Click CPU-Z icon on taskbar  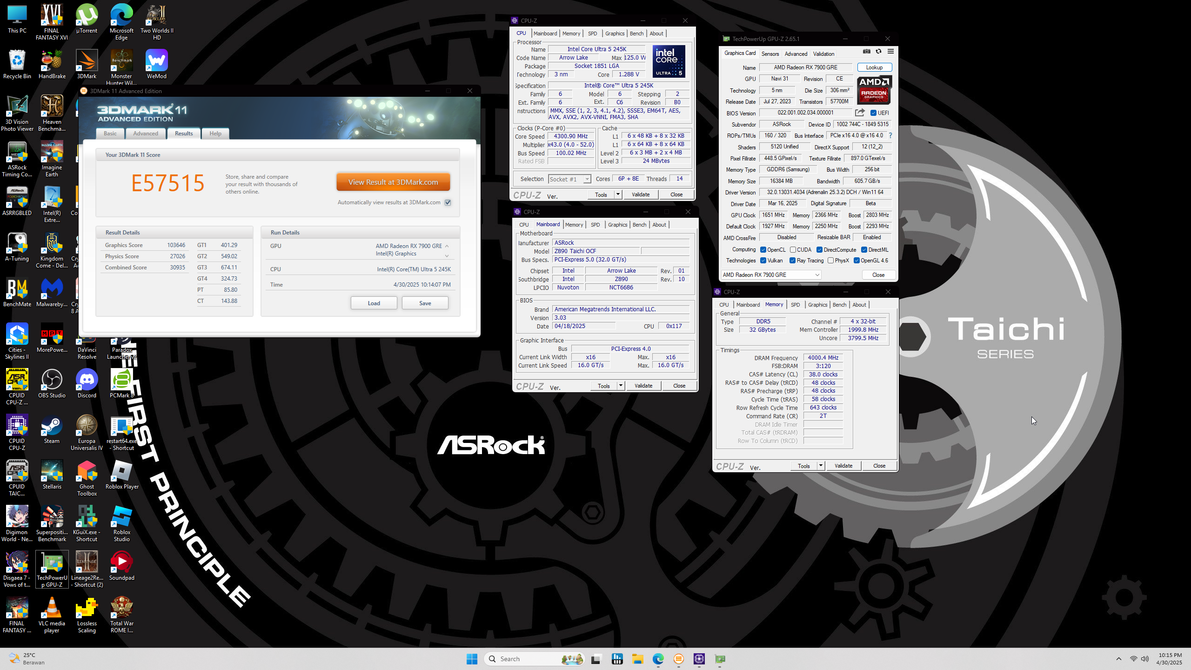[699, 659]
